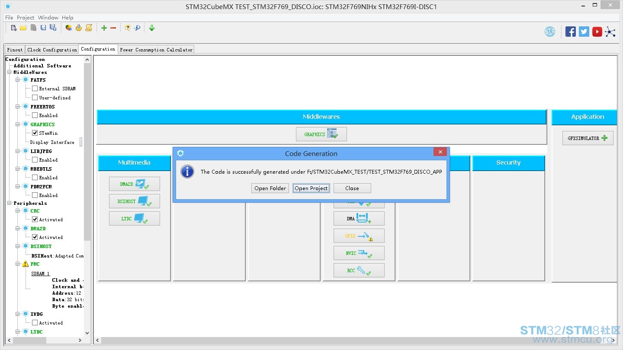Click the blue anniversary badge icon
The width and height of the screenshot is (623, 350).
tap(550, 32)
